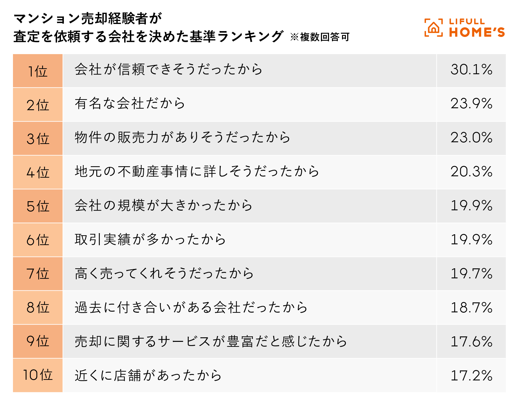
Task: Click the 30.1% value
Action: coord(471,70)
